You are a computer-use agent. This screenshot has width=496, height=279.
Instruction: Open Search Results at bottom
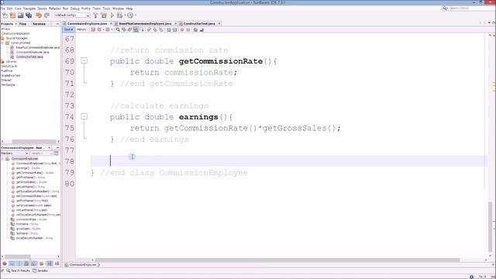pyautogui.click(x=18, y=270)
